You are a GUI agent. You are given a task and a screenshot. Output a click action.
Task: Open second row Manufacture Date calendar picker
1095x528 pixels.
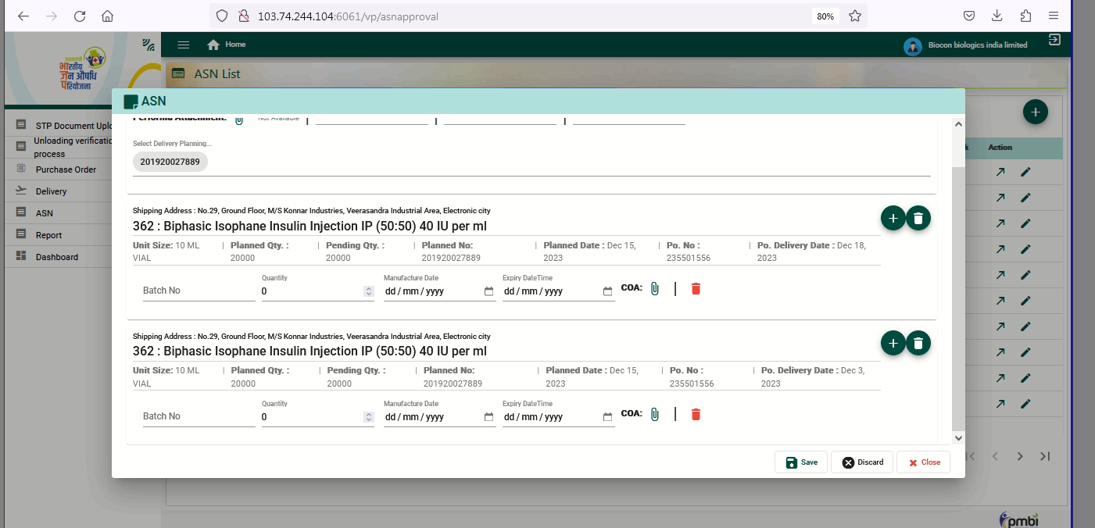(x=488, y=417)
